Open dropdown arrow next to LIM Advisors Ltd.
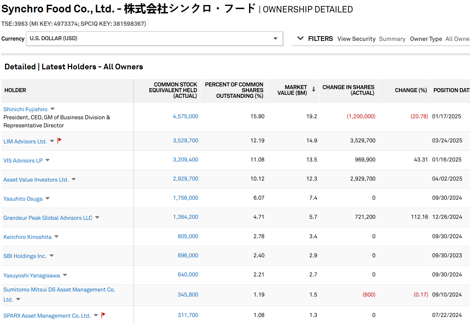 coord(52,141)
